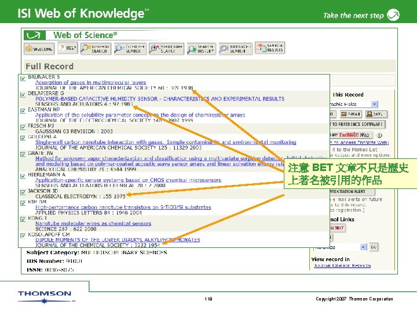The height and width of the screenshot is (312, 417).
Task: Open Search History
Action: pos(202,49)
